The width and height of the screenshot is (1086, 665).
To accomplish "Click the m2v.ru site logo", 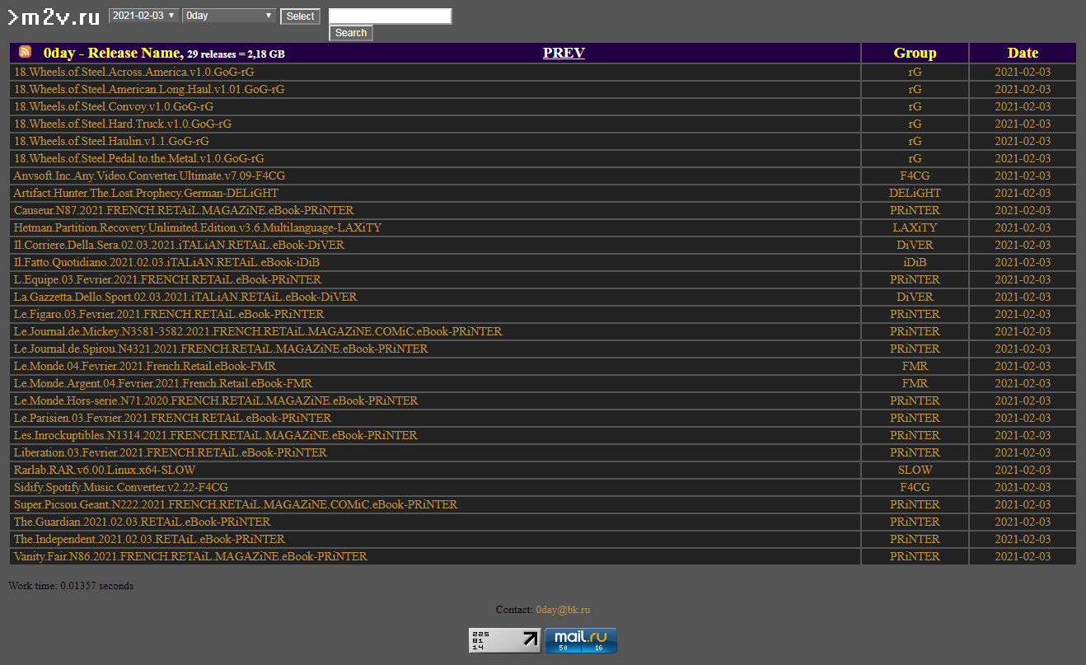I will [x=54, y=16].
